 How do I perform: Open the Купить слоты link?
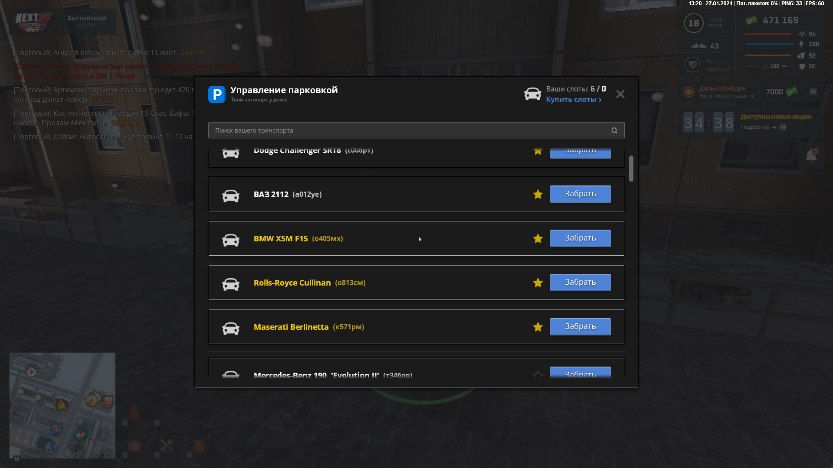574,100
